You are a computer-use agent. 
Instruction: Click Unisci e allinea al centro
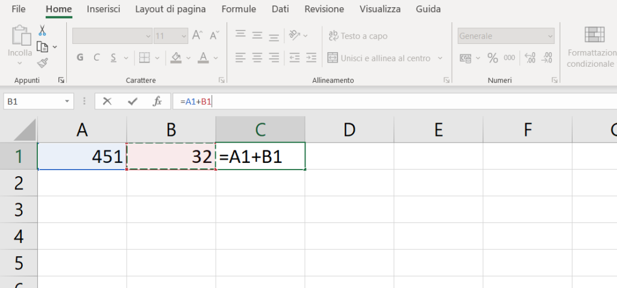[380, 58]
